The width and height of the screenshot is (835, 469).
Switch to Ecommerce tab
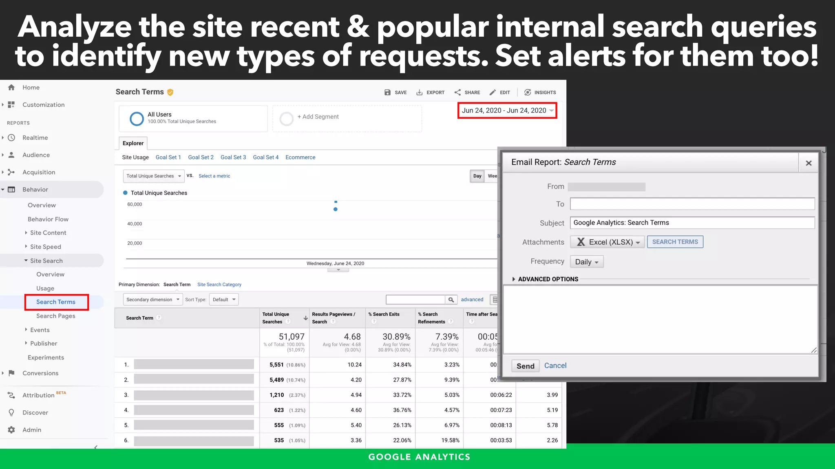[x=300, y=157]
